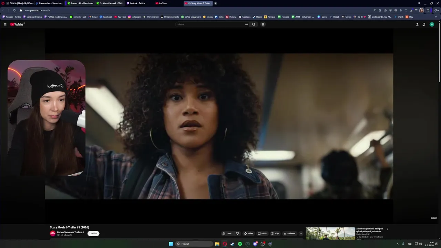The width and height of the screenshot is (441, 248).
Task: Switch to the plain YouTube tab
Action: (161, 3)
